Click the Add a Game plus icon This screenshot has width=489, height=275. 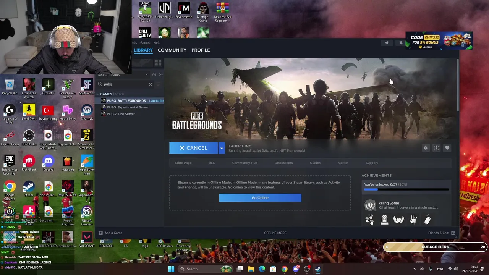tap(100, 233)
